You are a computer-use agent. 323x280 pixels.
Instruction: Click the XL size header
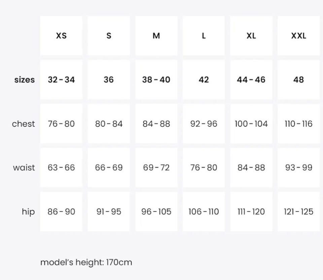[x=251, y=36]
